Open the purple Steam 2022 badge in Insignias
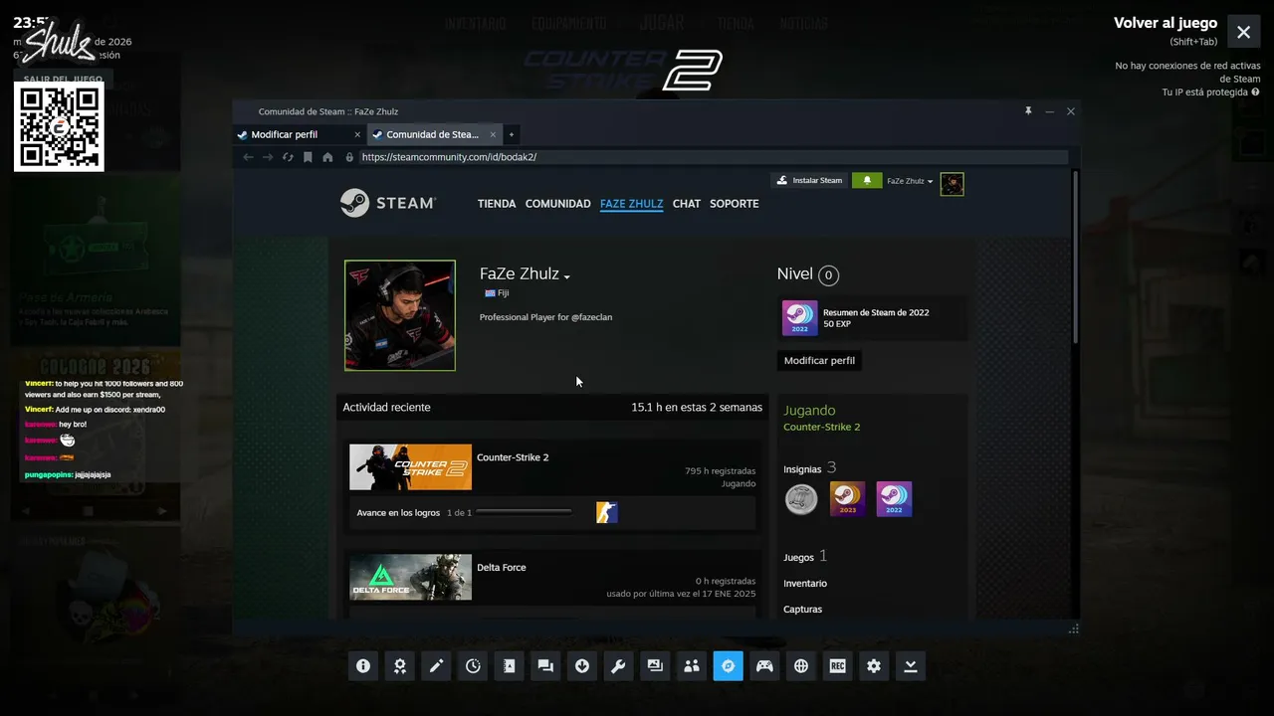This screenshot has height=716, width=1274. (x=894, y=499)
